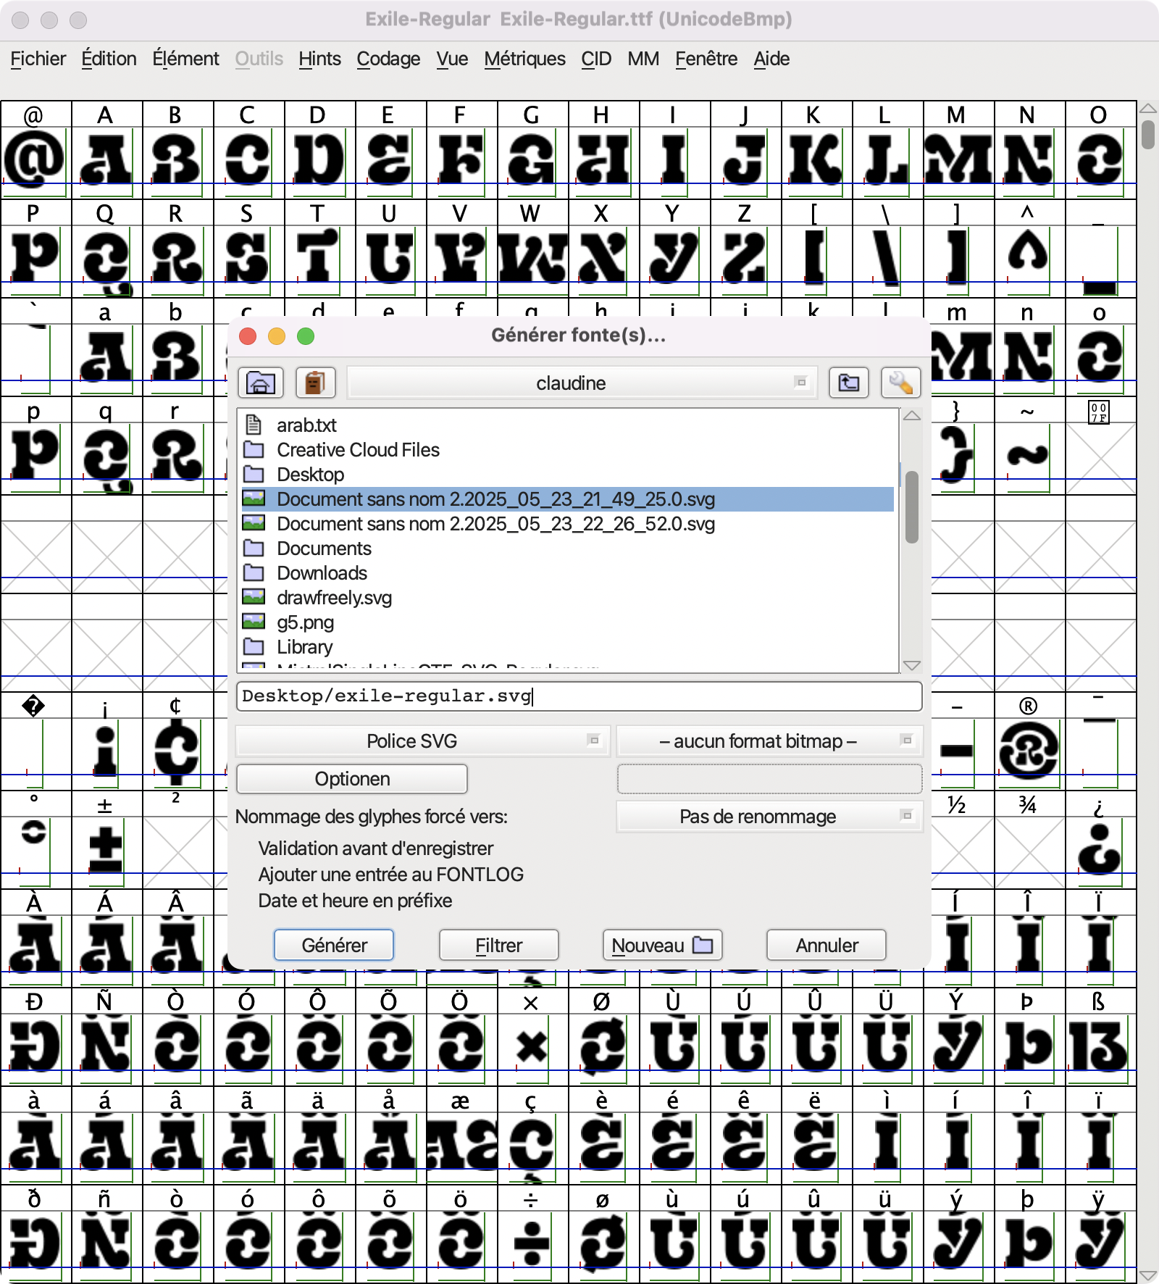Select the æ glyph cell
1159x1284 pixels.
click(x=461, y=1147)
